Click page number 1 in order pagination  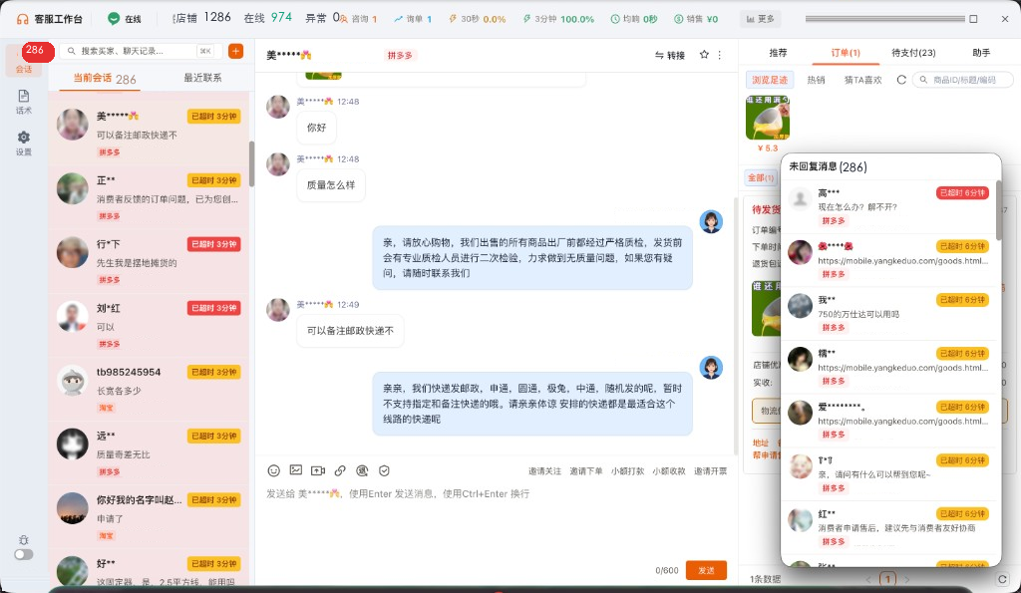pos(887,579)
